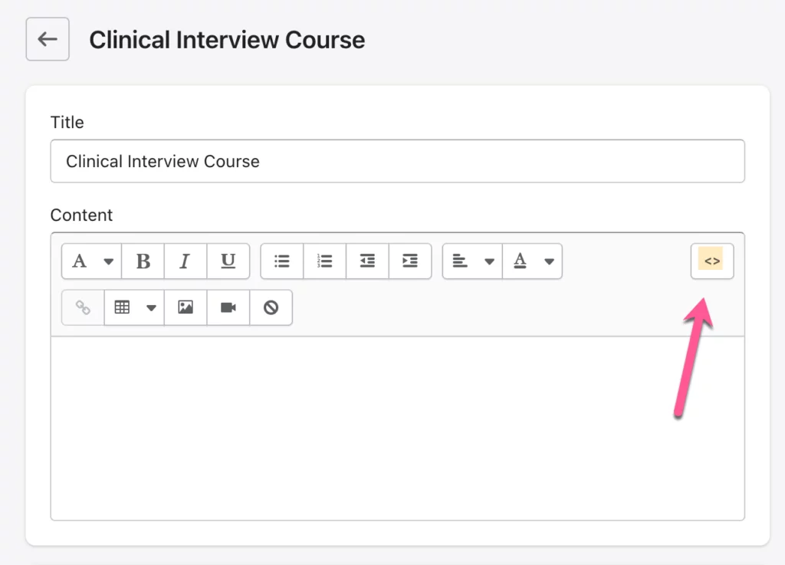This screenshot has height=565, width=785.
Task: Click the Title label
Action: pos(67,122)
